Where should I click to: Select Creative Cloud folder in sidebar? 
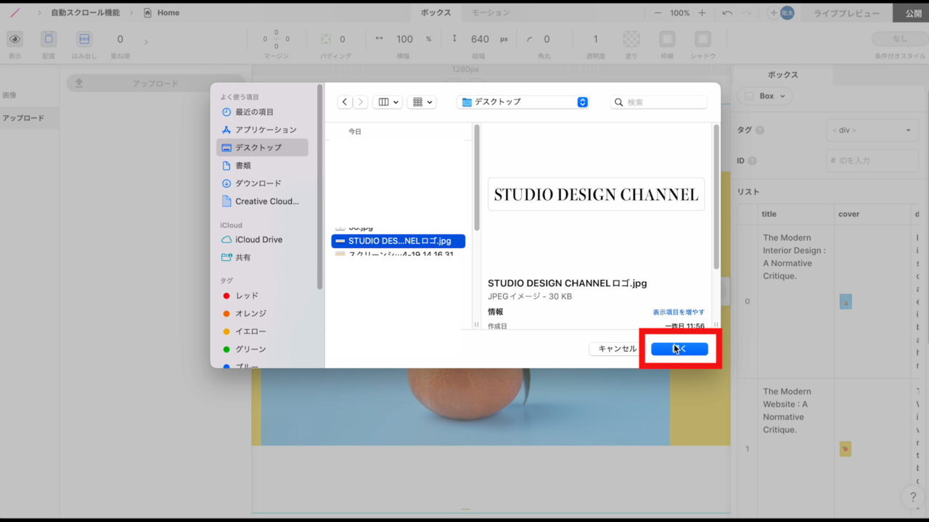262,201
